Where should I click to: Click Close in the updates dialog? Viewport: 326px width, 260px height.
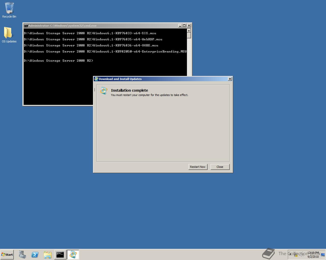point(220,167)
